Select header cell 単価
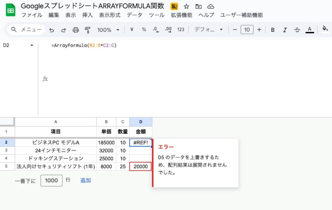The height and width of the screenshot is (210, 332). pos(106,132)
